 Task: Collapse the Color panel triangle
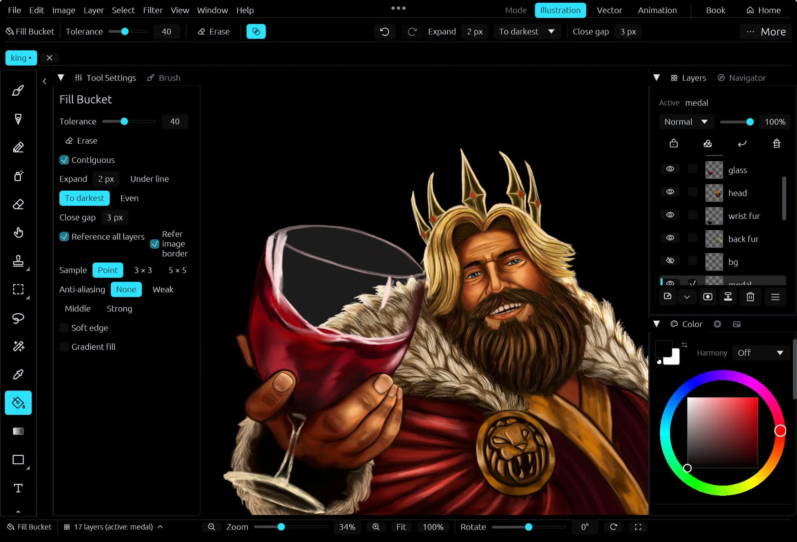pos(656,324)
